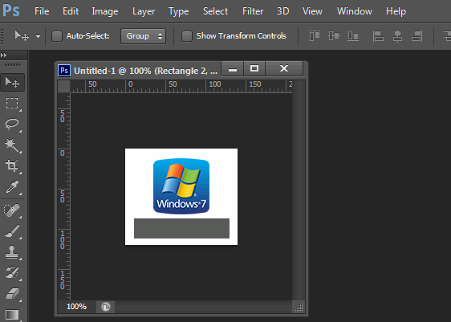Click the status bar document info icon
This screenshot has height=322, width=451.
(x=106, y=307)
